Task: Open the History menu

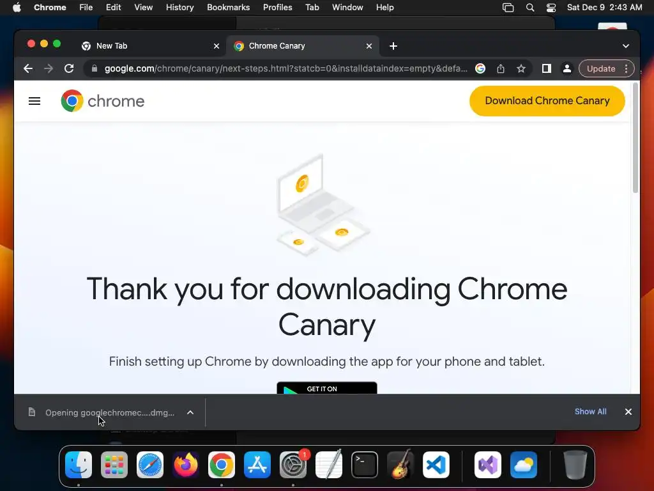Action: pyautogui.click(x=179, y=8)
